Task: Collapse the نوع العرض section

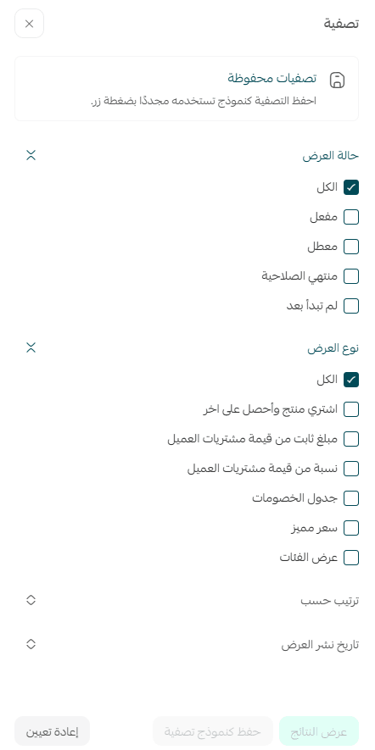Action: [31, 347]
